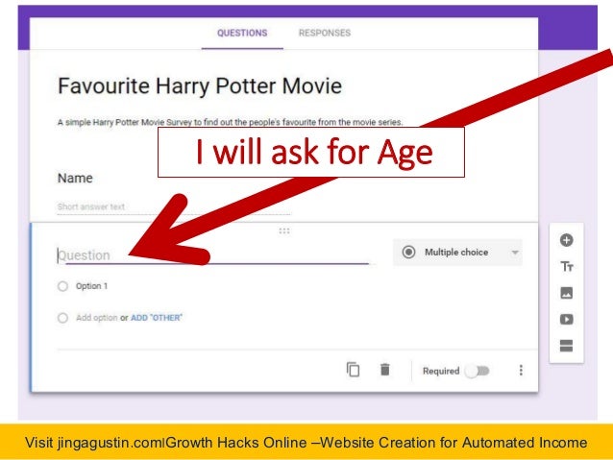The width and height of the screenshot is (613, 460).
Task: Click the Add option text
Action: click(97, 318)
